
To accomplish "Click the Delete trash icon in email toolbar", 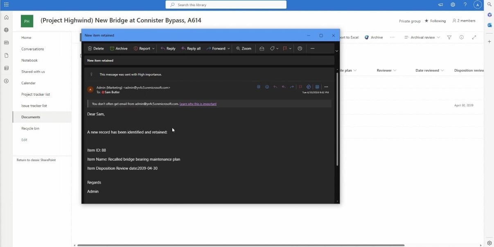I will tap(90, 48).
